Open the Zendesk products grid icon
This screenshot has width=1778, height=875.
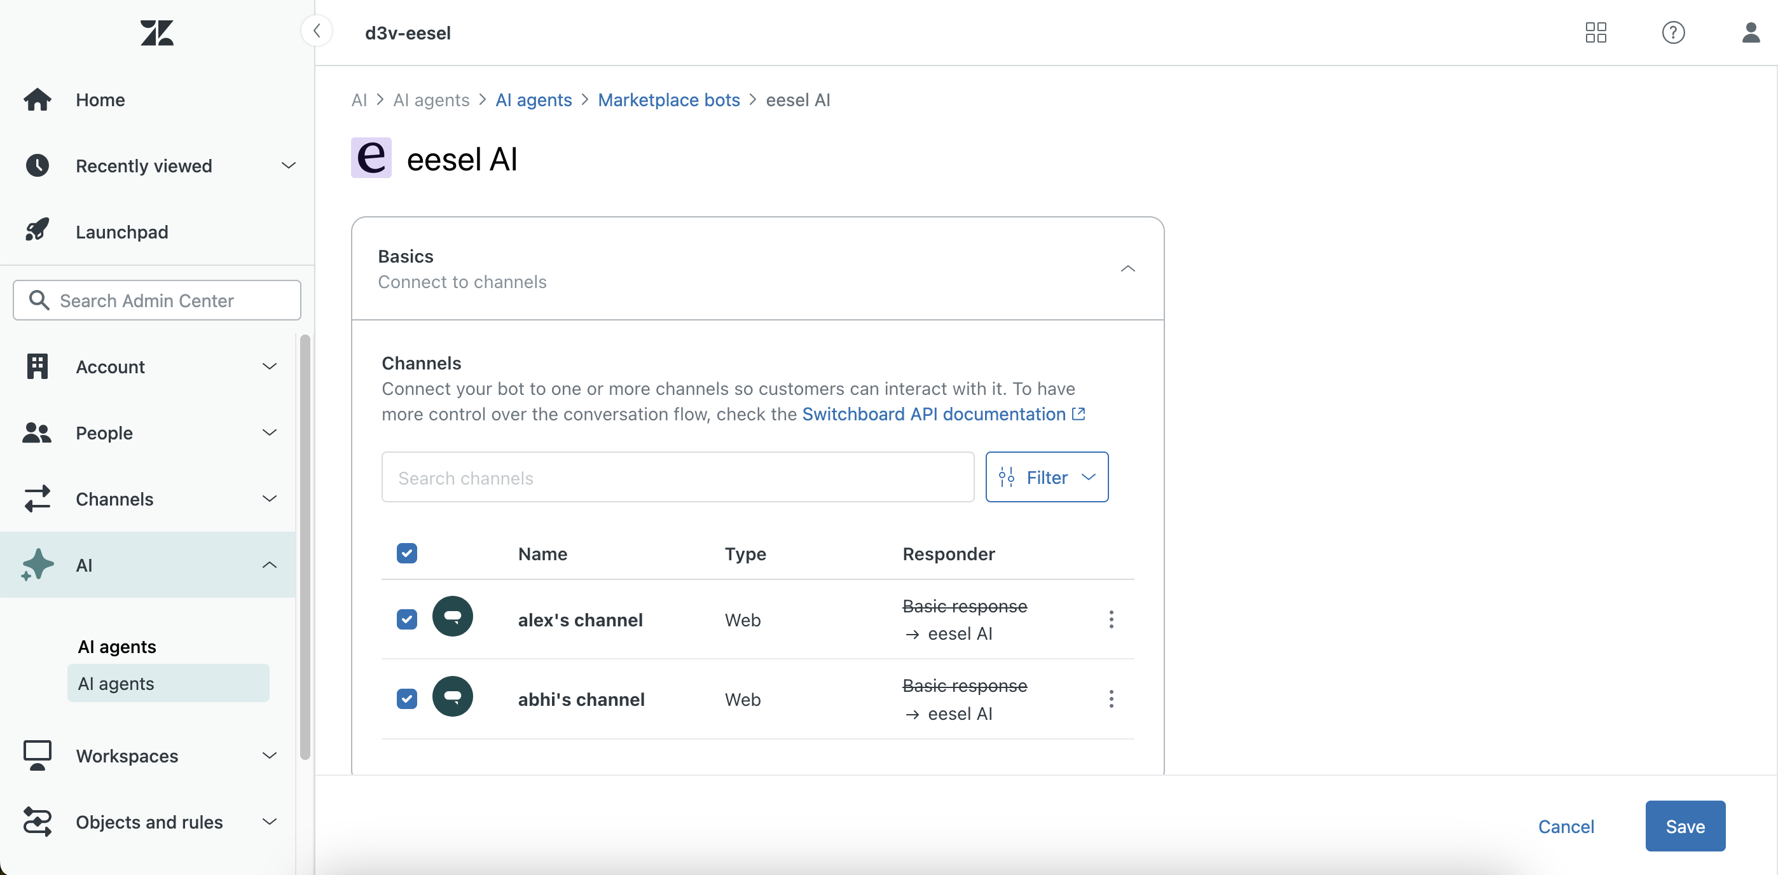click(1595, 32)
